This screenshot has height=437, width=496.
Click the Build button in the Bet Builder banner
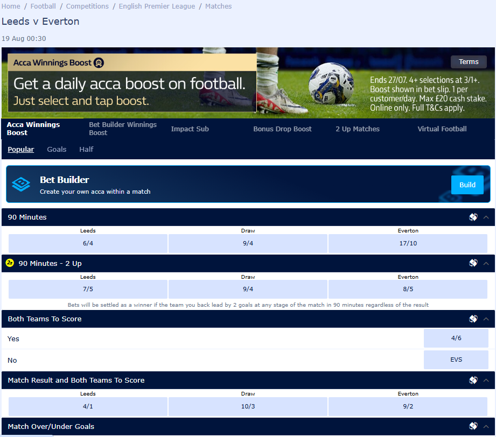(x=467, y=185)
